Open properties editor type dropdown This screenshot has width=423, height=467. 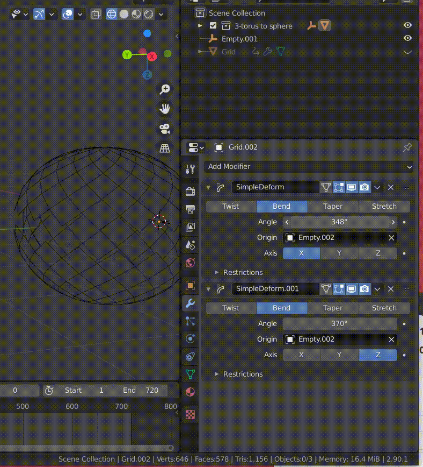pos(195,147)
